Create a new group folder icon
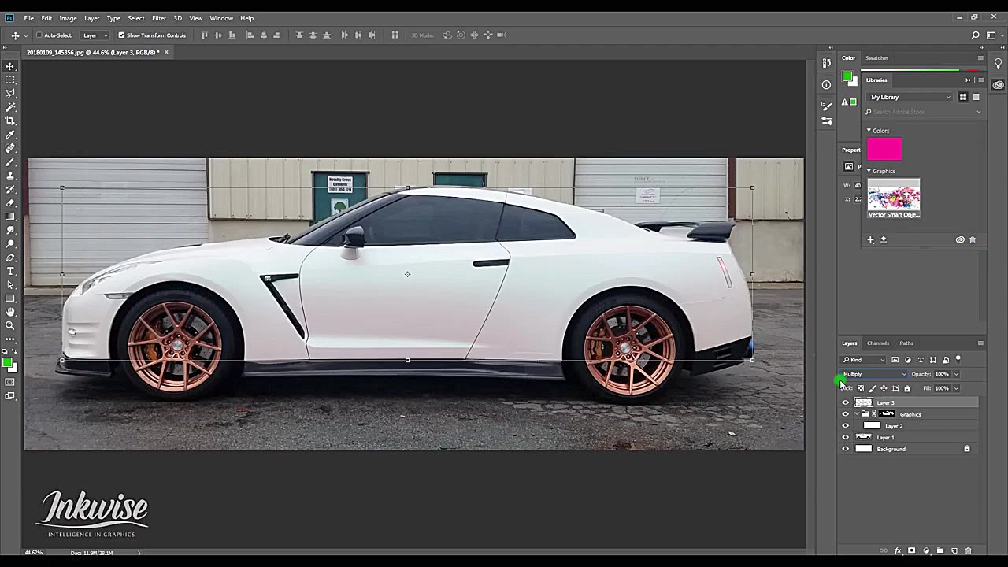The image size is (1008, 567). [940, 551]
